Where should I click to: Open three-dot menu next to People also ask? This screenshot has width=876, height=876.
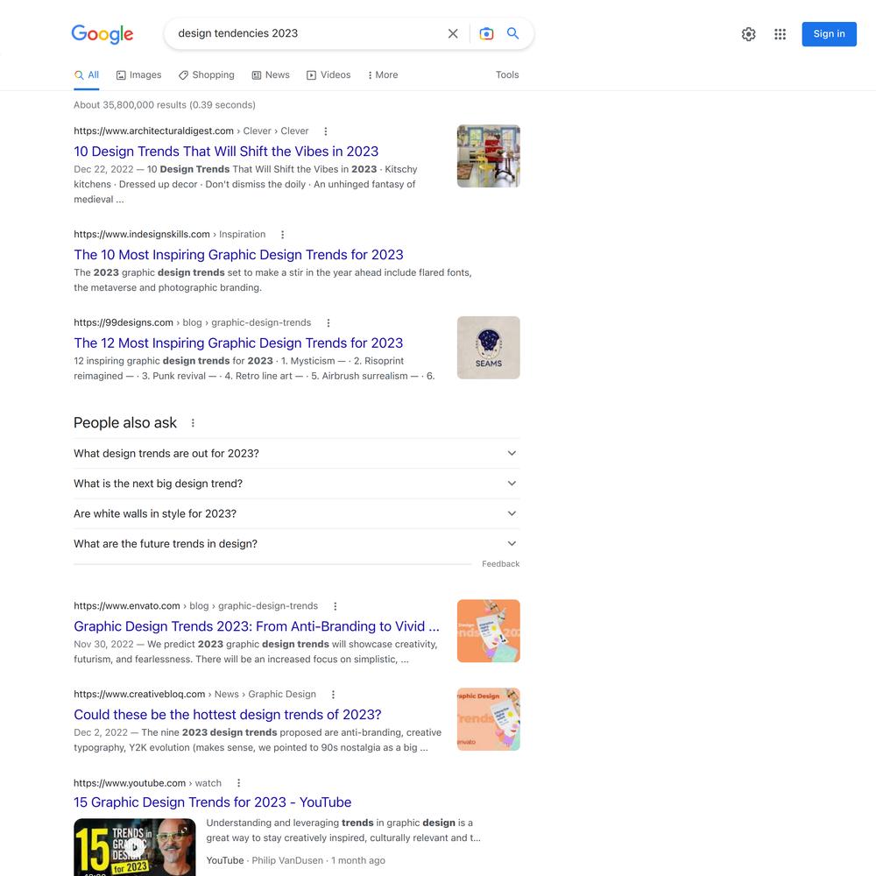(193, 423)
